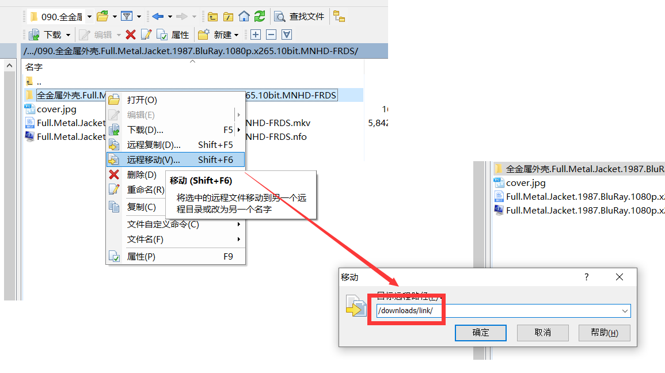Click the red X delete toolbar icon
The image size is (665, 373).
click(x=131, y=35)
